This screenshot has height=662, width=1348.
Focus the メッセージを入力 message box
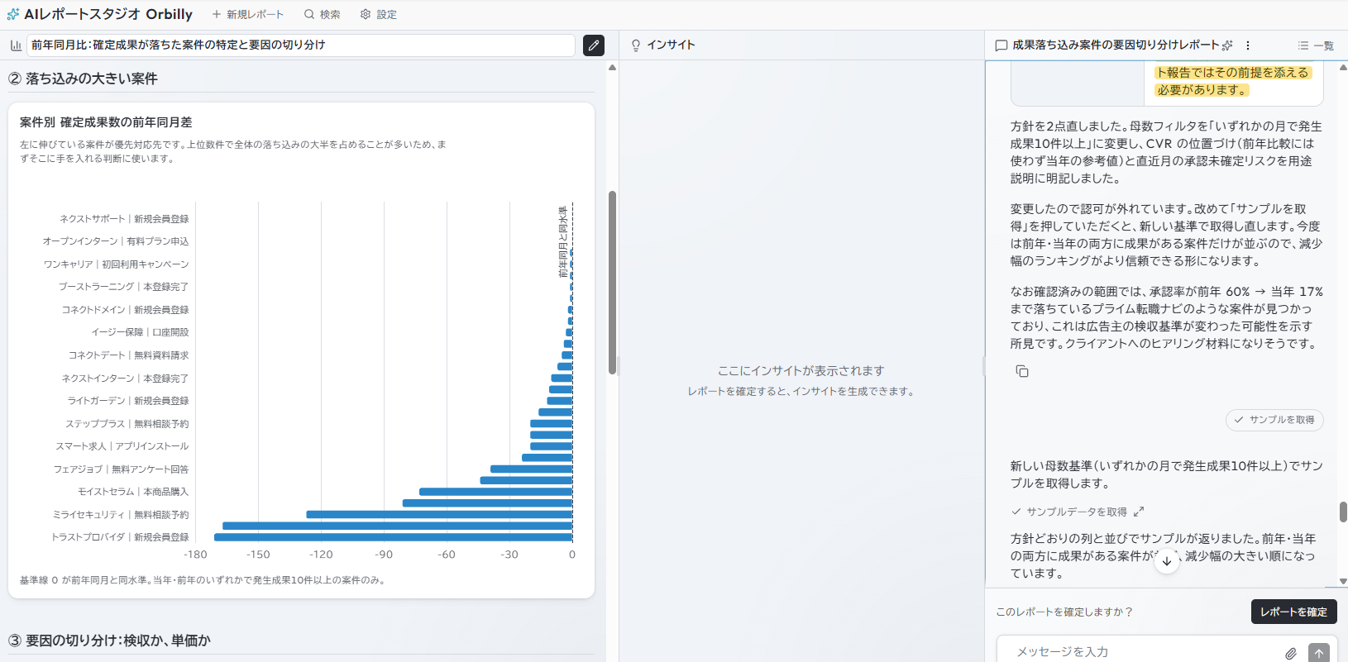(1145, 652)
